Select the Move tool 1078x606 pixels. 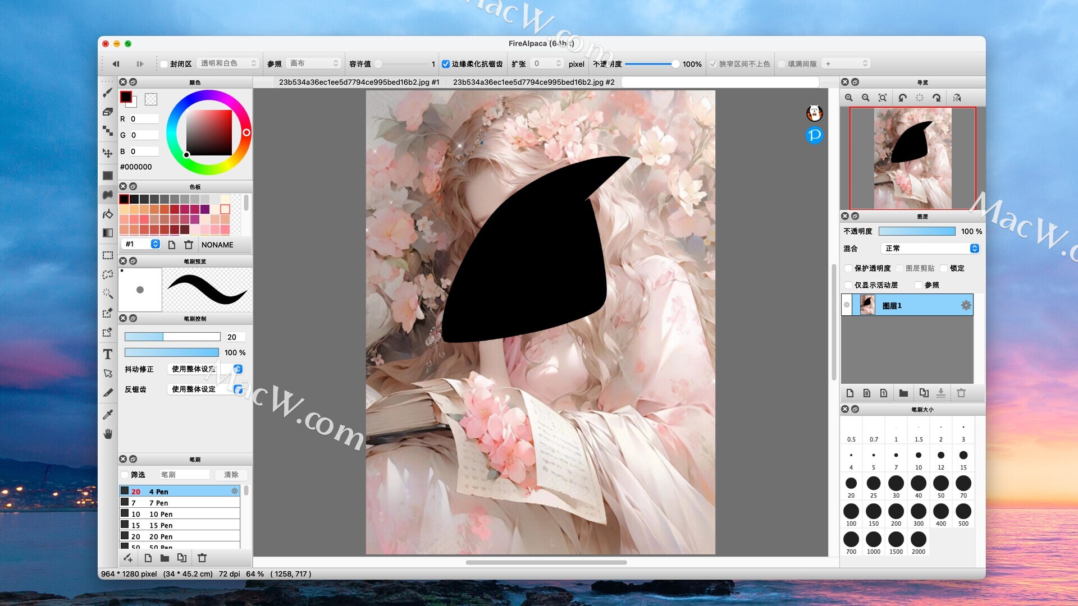point(108,153)
